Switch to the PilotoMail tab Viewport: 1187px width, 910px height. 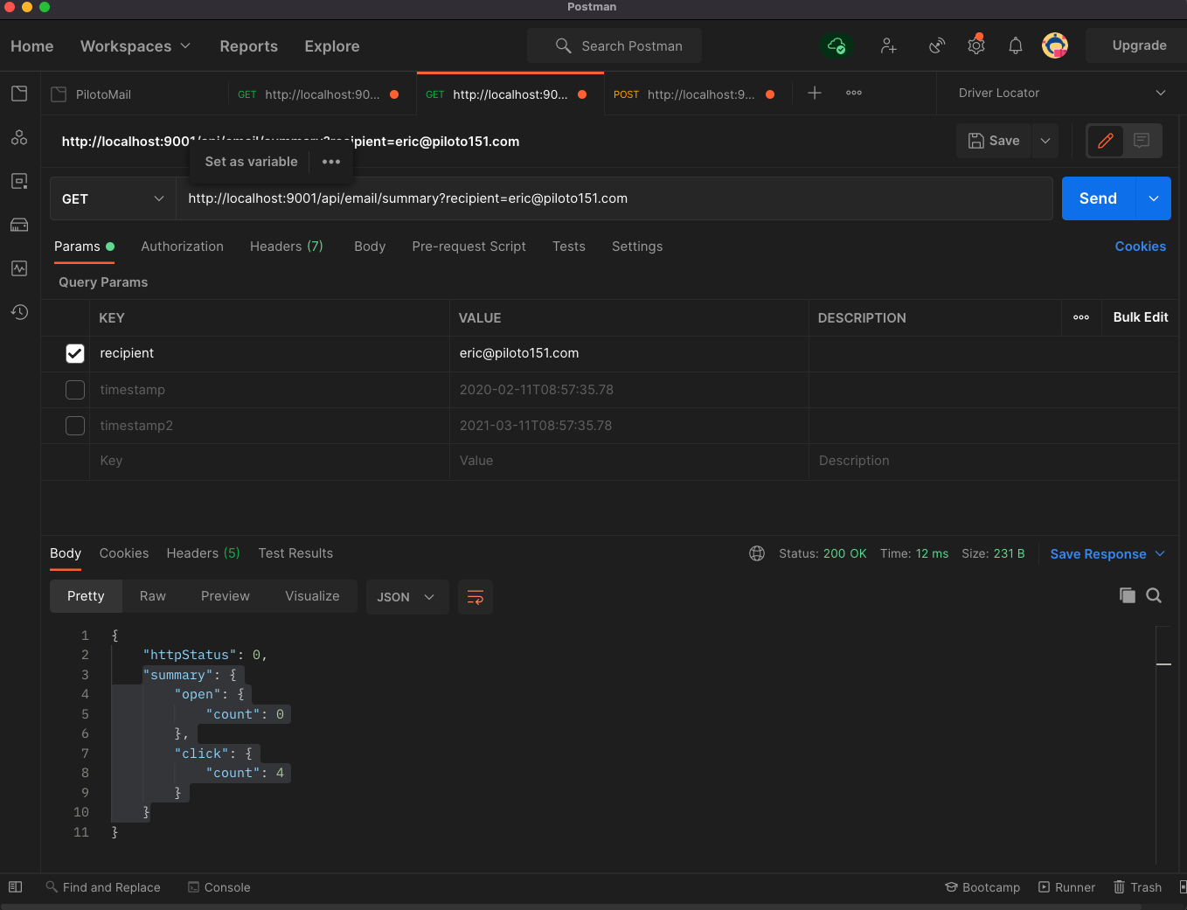tap(103, 94)
